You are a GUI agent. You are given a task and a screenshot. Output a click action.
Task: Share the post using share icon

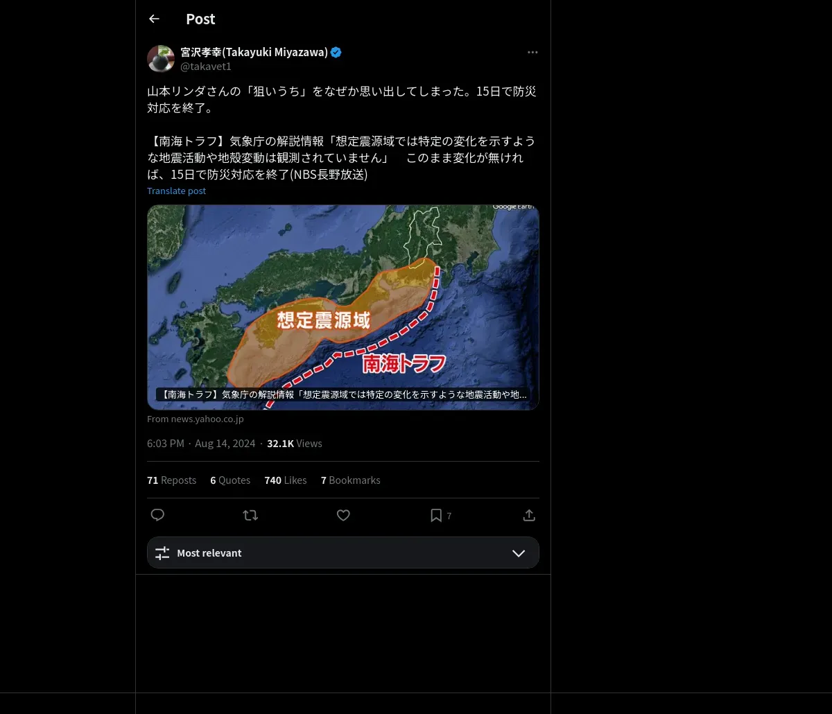coord(529,515)
